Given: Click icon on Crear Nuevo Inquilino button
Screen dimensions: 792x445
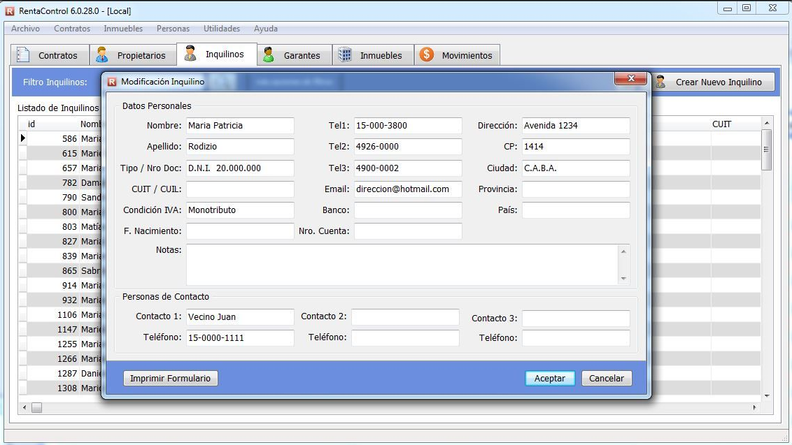Looking at the screenshot, I should (660, 82).
